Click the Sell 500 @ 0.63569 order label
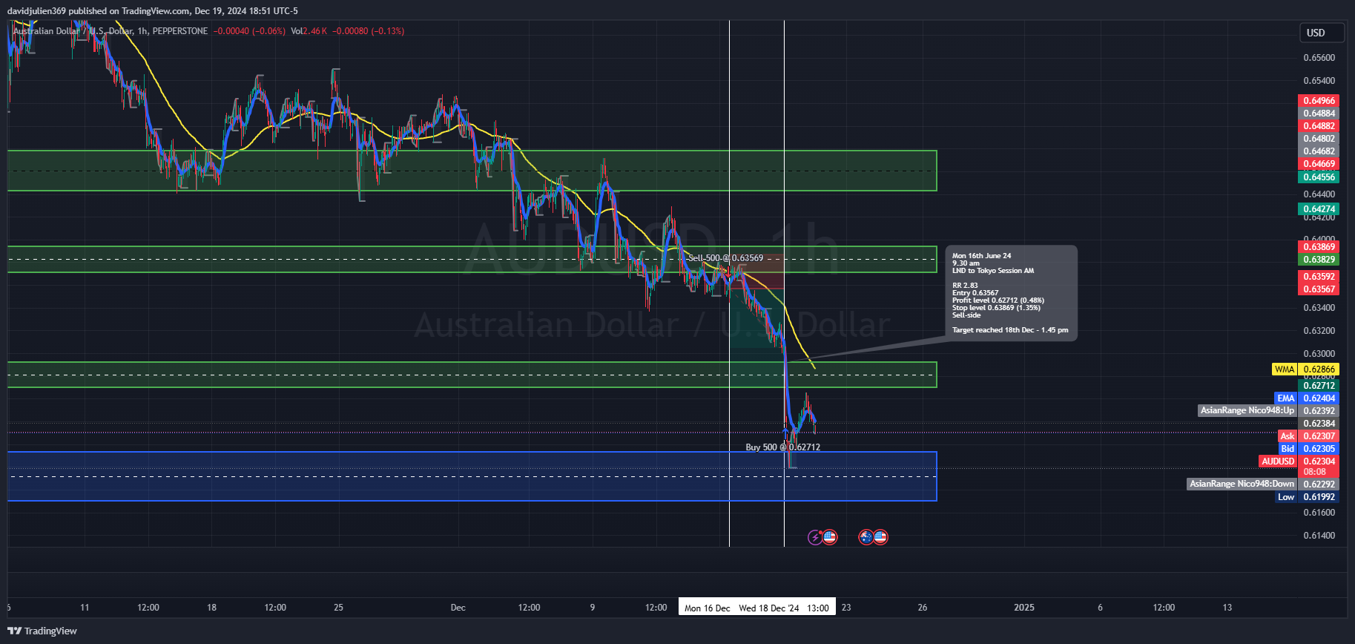The width and height of the screenshot is (1355, 644). (x=725, y=258)
